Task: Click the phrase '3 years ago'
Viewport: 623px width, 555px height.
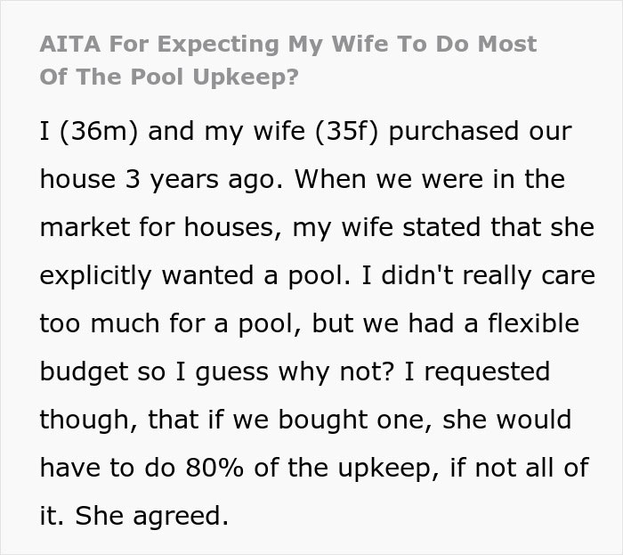Action: [x=202, y=180]
